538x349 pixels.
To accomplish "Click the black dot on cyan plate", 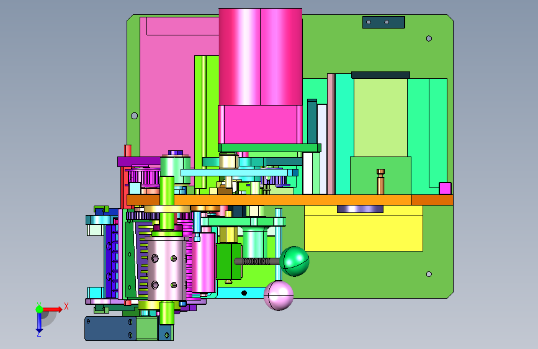I will pyautogui.click(x=244, y=293).
